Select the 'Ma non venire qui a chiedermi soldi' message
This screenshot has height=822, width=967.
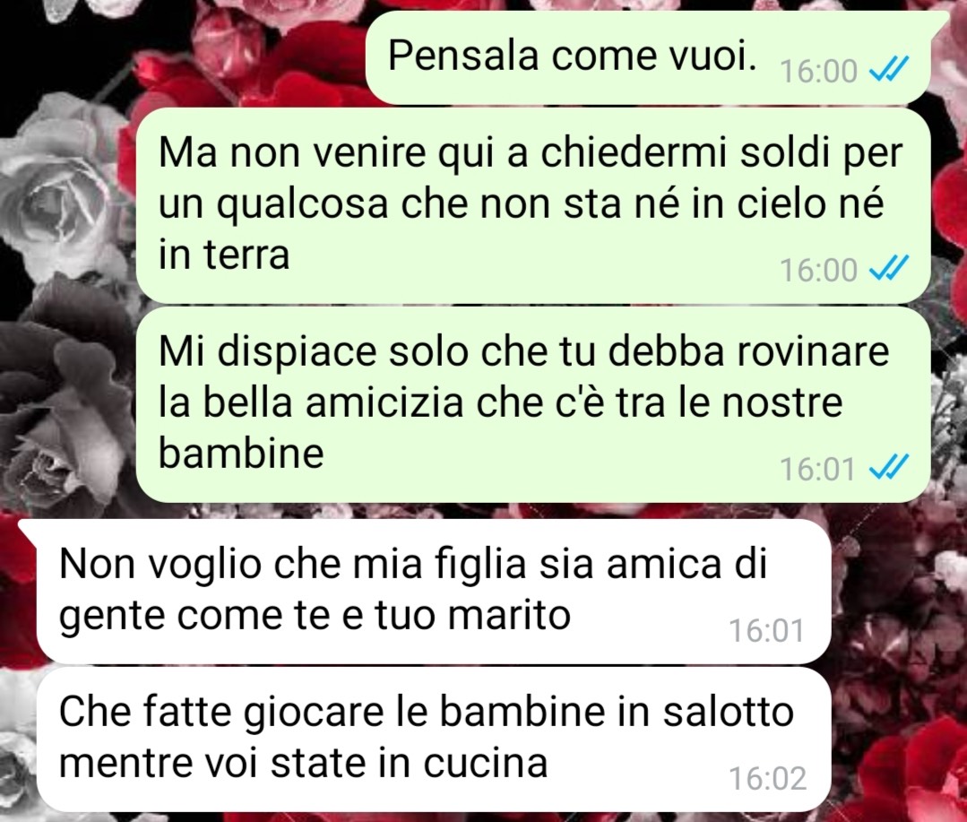[x=533, y=205]
